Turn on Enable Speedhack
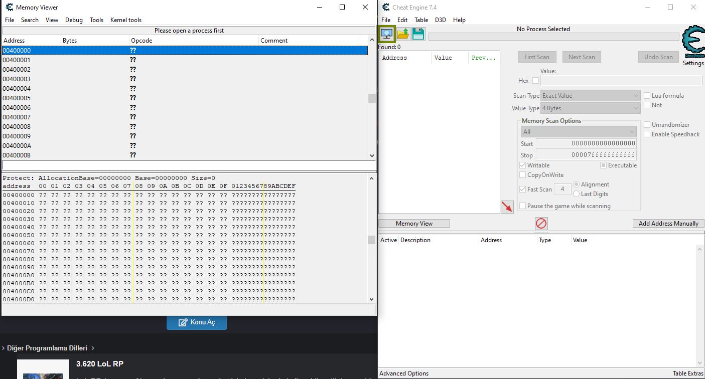Screen dimensions: 705x379 point(647,134)
